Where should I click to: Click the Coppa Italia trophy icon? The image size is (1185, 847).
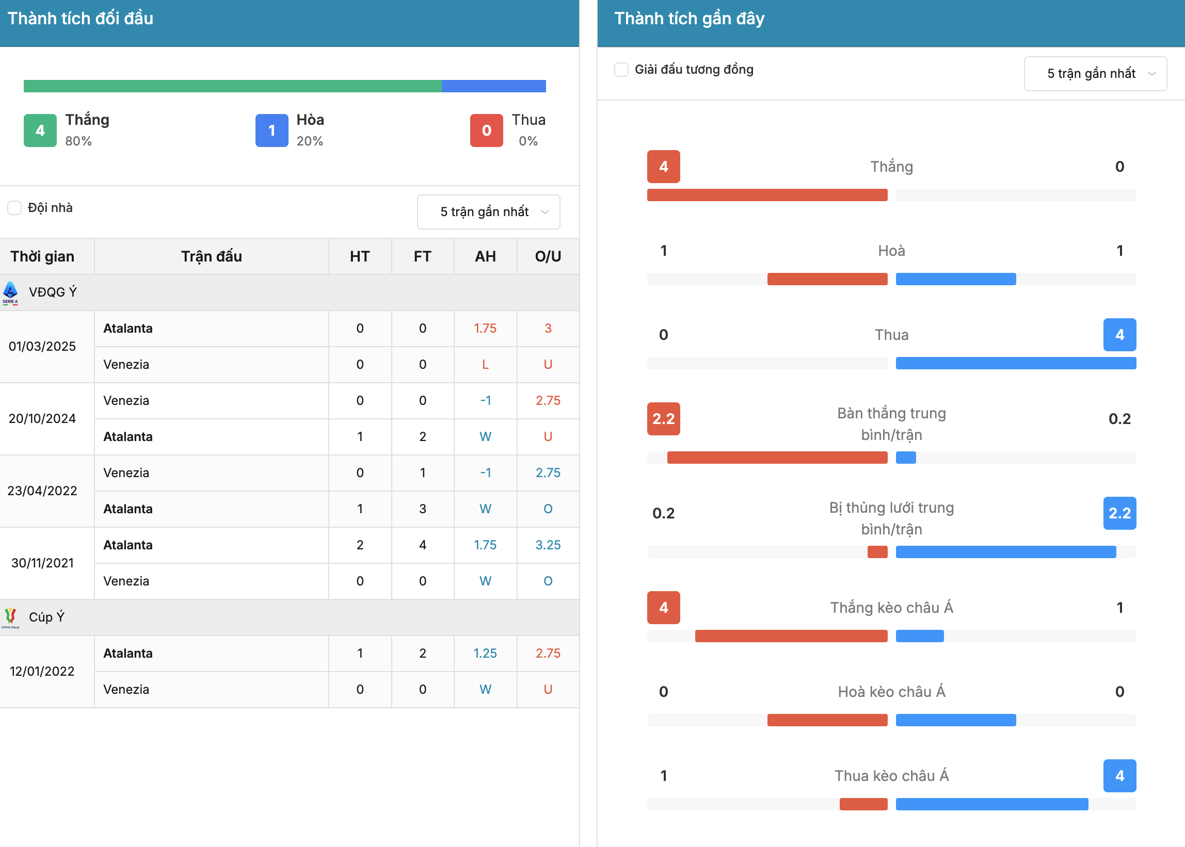[x=10, y=617]
